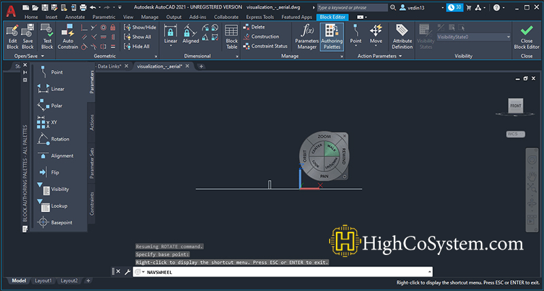This screenshot has height=291, width=544.
Task: Select the PAN wedge on navigation wheel
Action: point(324,176)
